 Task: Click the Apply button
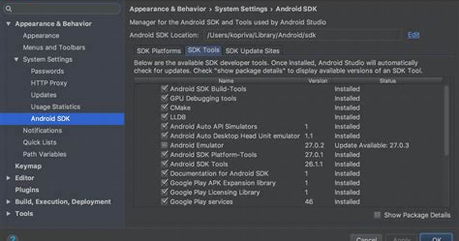(401, 238)
